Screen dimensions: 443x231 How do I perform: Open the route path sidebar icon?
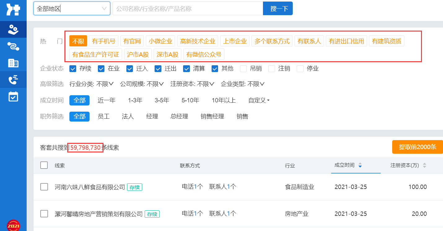pos(13,46)
